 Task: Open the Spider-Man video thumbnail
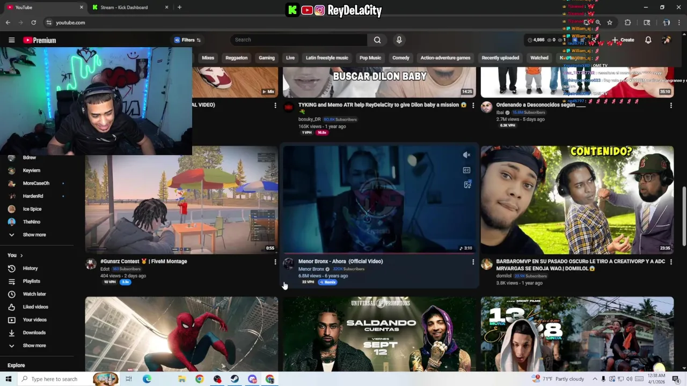pyautogui.click(x=181, y=333)
